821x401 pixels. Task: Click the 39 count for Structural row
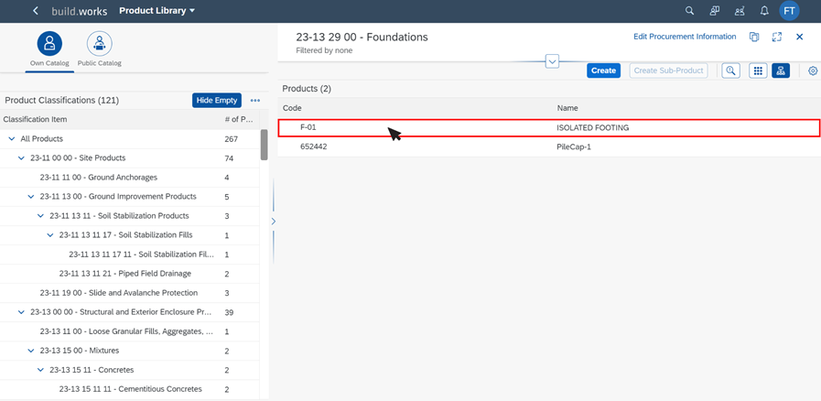tap(229, 312)
